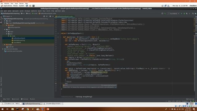Open the VirtualBox Devices menu
This screenshot has width=197, height=111.
coord(21,3)
